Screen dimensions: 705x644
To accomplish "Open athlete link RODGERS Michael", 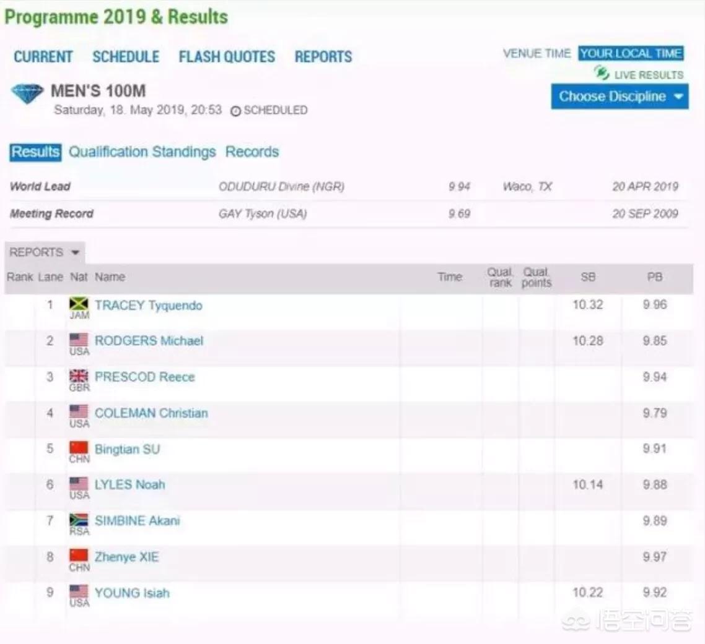I will [149, 341].
